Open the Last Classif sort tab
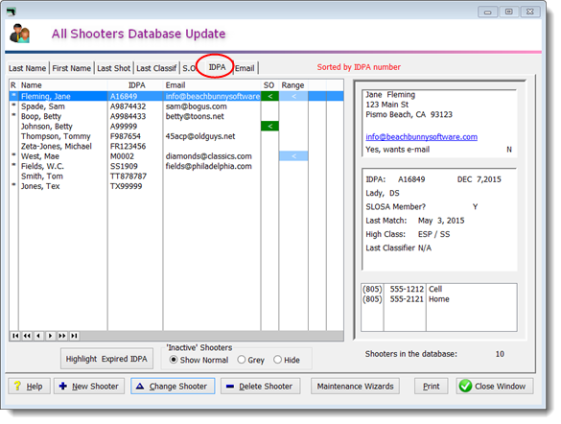 coord(156,68)
